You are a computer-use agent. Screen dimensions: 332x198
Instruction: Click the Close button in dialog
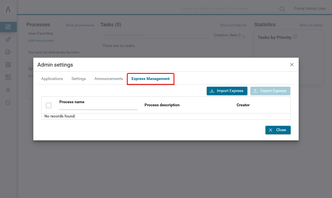coord(278,130)
